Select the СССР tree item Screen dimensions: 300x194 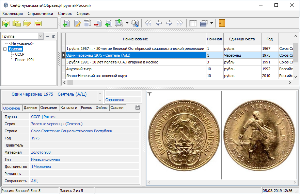20,54
